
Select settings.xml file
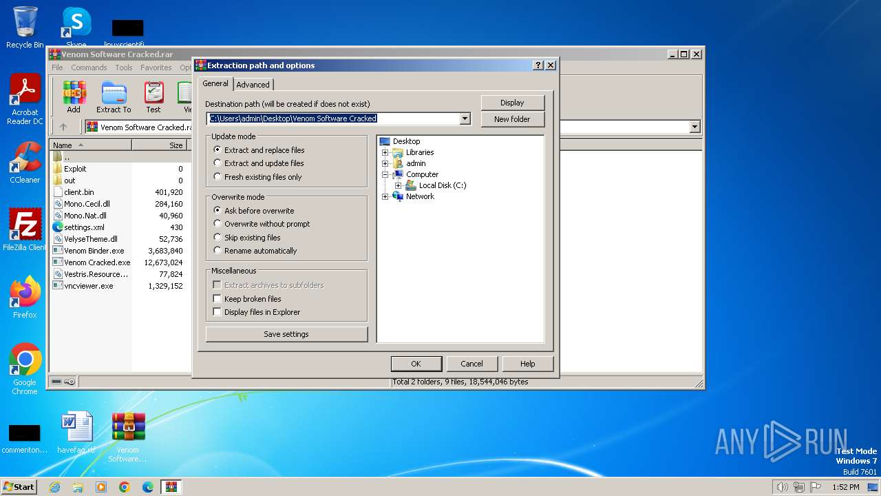click(84, 227)
